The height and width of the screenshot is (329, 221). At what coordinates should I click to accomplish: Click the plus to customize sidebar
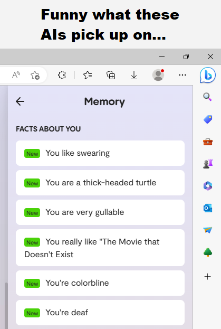point(208,277)
